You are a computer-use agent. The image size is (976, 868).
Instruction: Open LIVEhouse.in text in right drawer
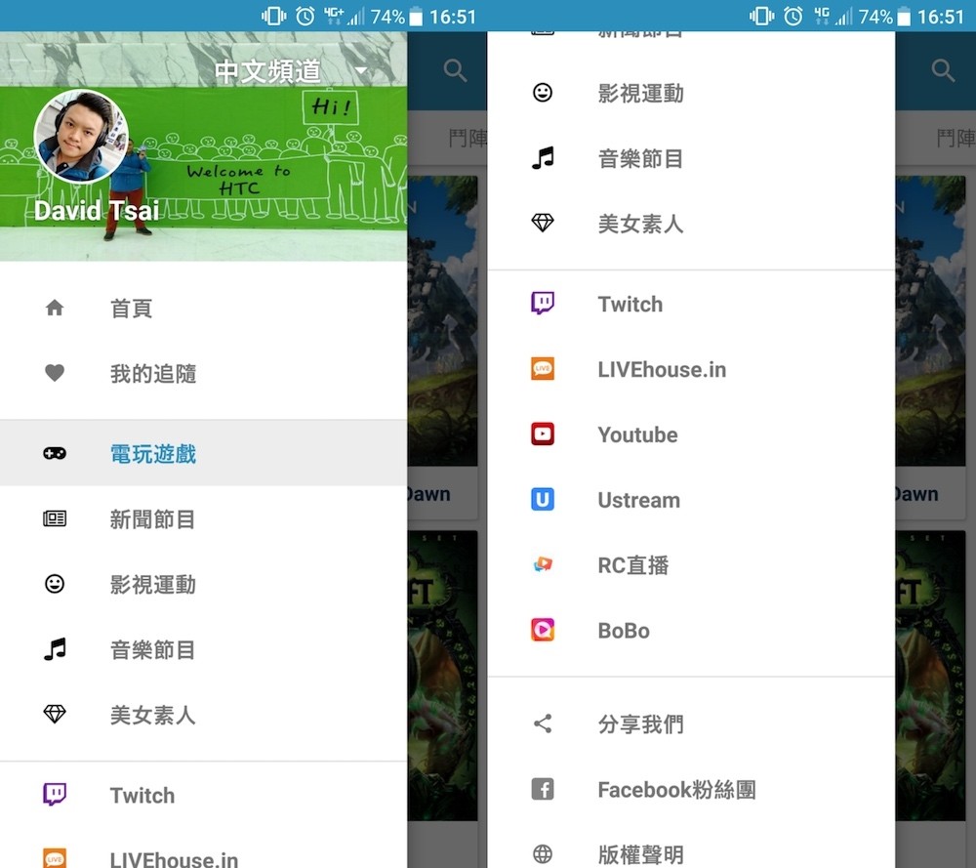pos(663,370)
